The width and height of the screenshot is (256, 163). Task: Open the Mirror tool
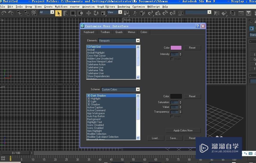click(x=217, y=13)
